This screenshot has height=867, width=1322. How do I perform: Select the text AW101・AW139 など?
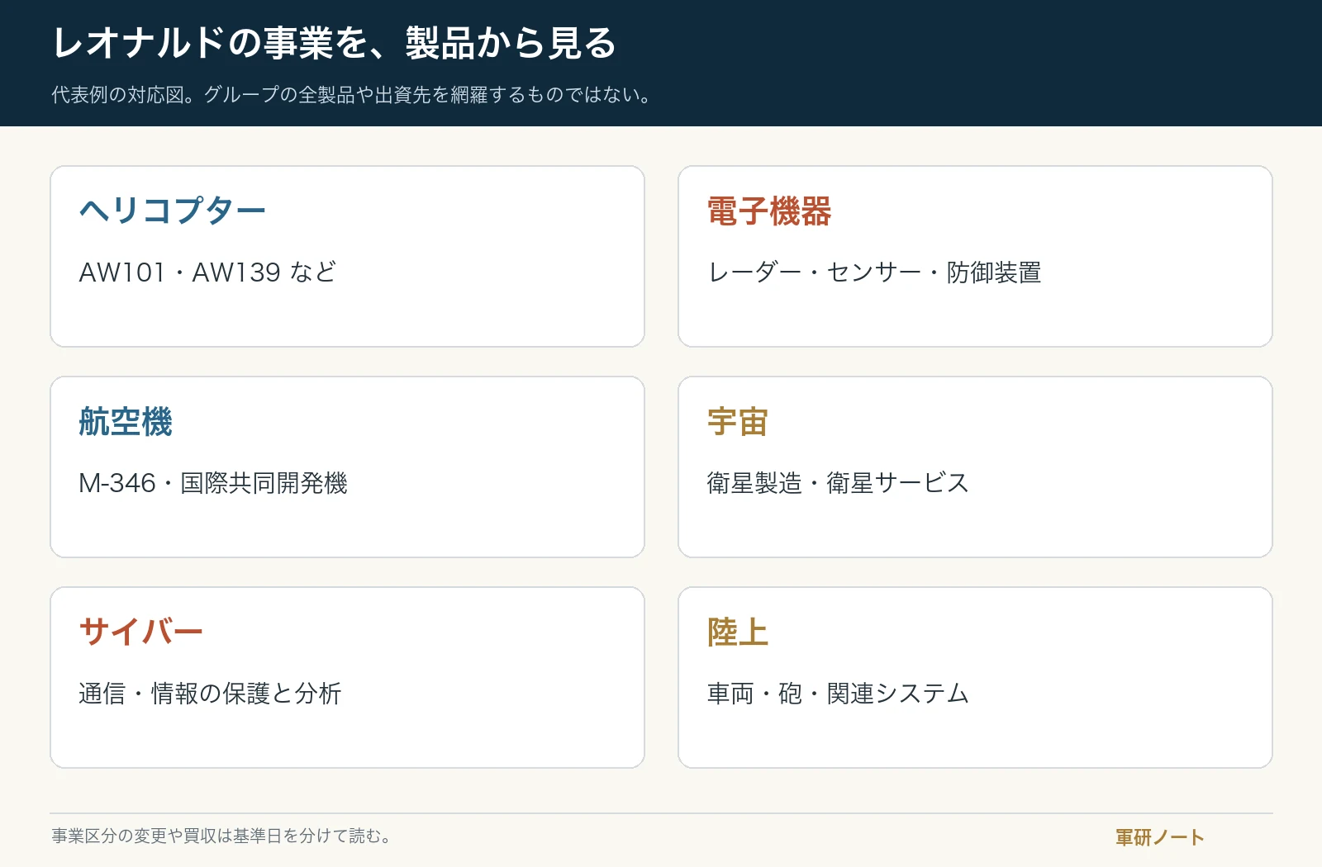(207, 272)
